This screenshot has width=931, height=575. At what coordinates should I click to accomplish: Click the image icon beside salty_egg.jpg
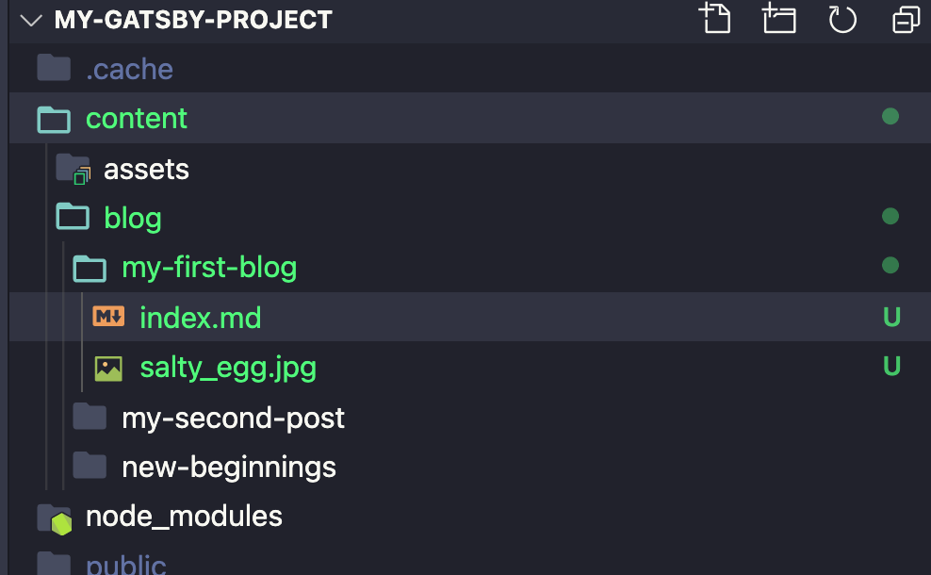(x=108, y=368)
